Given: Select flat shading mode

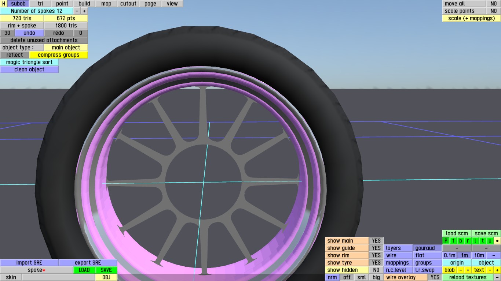Looking at the screenshot, I should pyautogui.click(x=428, y=255).
